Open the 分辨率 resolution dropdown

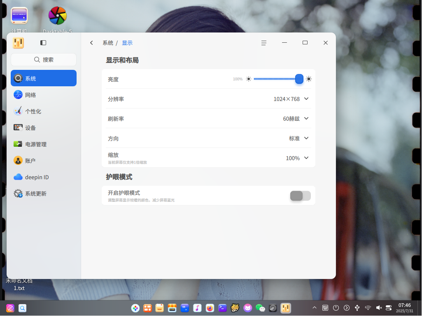click(x=291, y=99)
